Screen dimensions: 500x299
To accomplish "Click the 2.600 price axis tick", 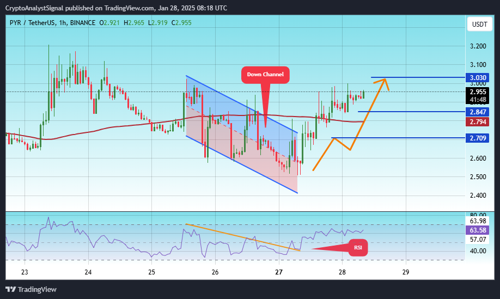I will click(x=478, y=158).
